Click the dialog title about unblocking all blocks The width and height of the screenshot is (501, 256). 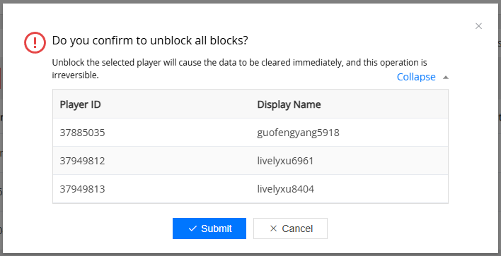150,40
